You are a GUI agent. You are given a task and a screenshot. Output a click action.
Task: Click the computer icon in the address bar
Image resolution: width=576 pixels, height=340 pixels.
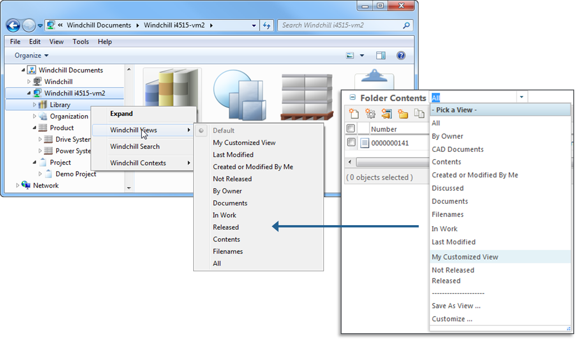click(51, 25)
